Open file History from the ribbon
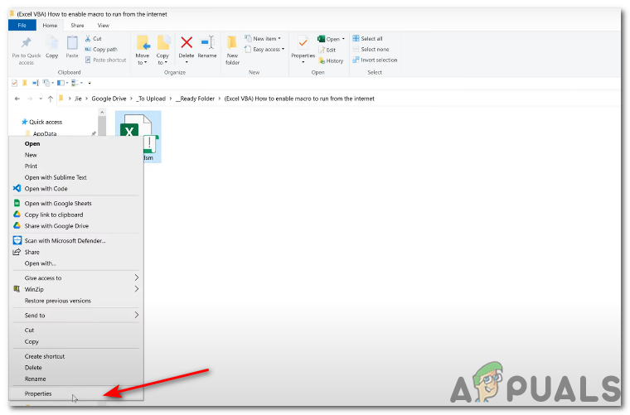The height and width of the screenshot is (415, 630). point(331,60)
